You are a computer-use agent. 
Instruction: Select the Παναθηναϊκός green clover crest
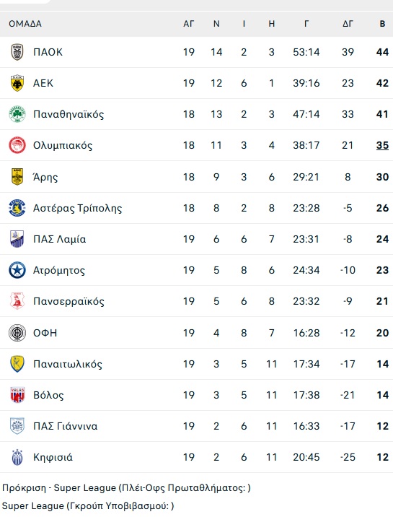click(x=17, y=114)
